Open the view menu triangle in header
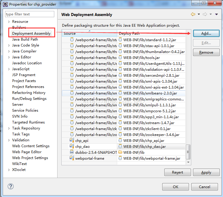223x197 pixels. coord(216,14)
